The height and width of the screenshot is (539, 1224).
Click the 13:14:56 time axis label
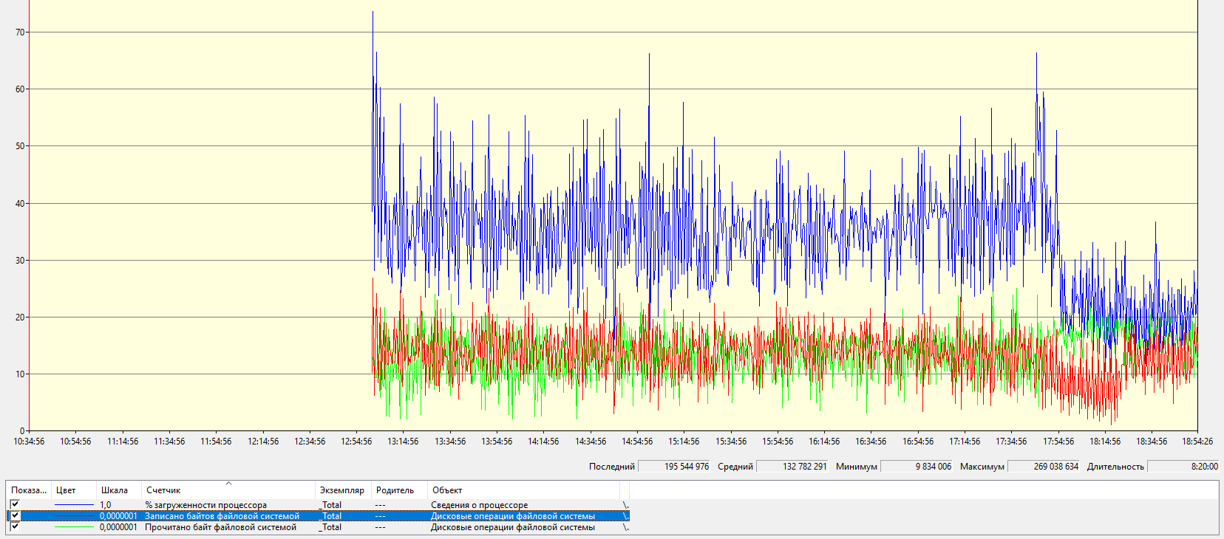click(403, 442)
